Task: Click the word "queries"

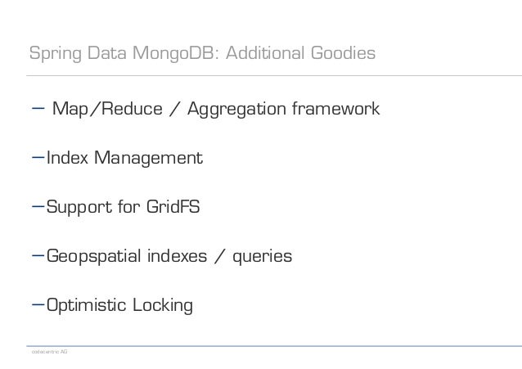Action: click(263, 257)
